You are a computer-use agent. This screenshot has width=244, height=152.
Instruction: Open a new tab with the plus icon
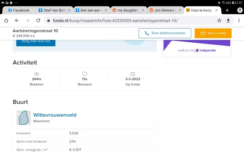click(227, 10)
